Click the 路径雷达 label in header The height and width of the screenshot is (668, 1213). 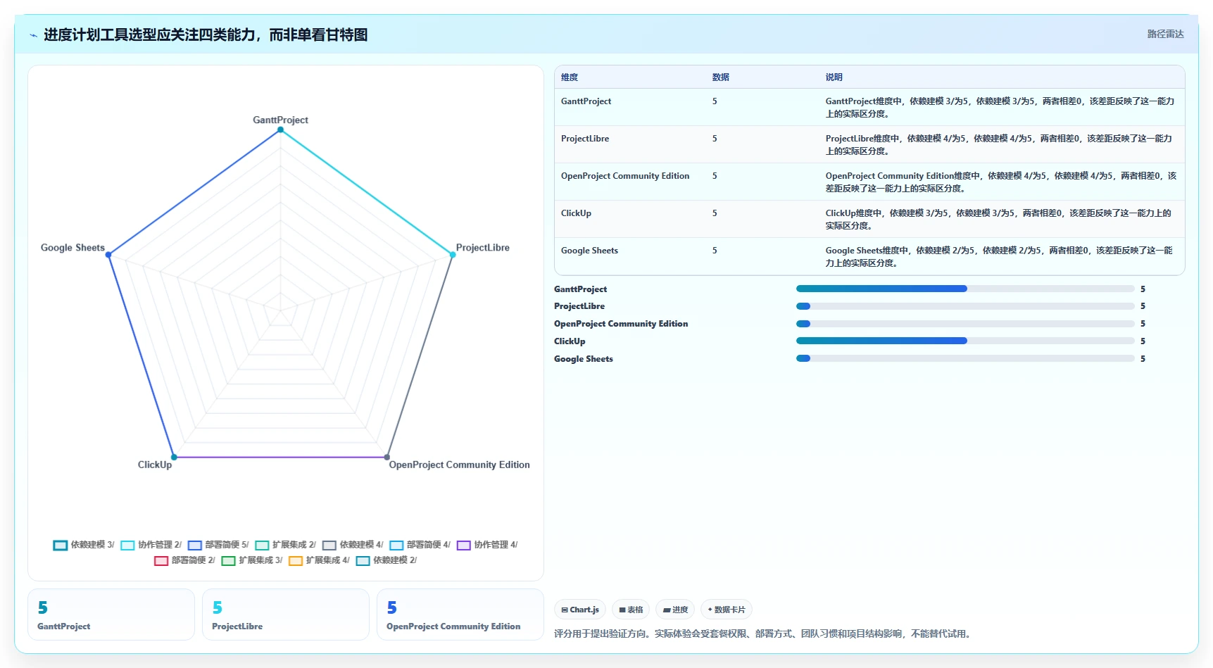coord(1165,34)
